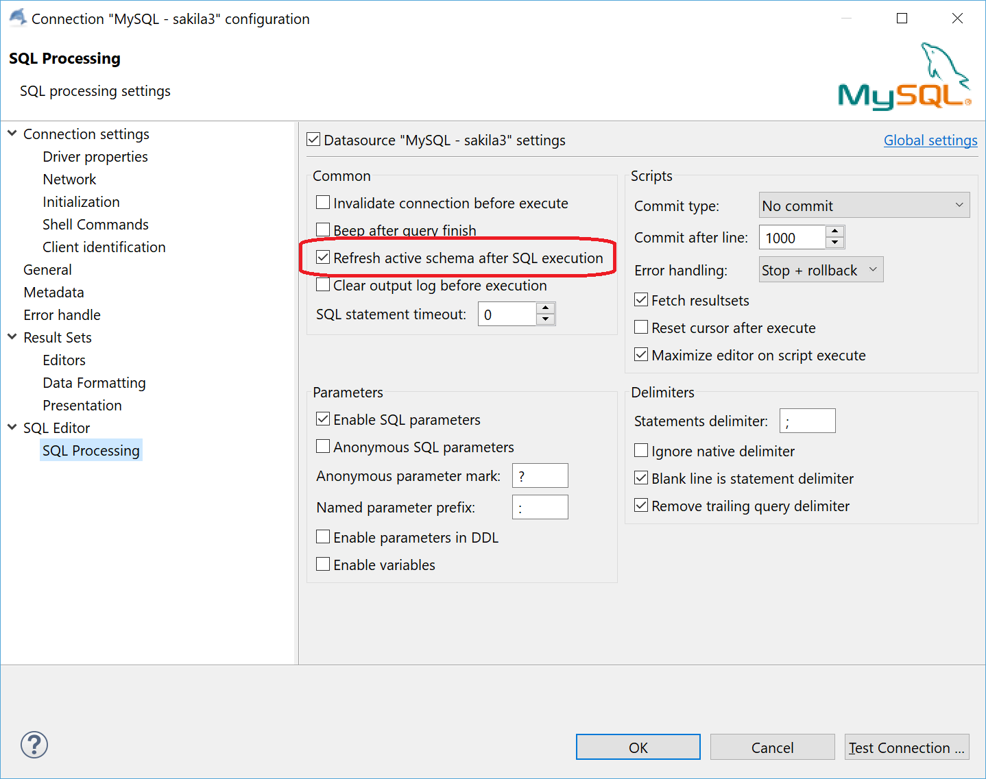Select Data Formatting in the sidebar
Screen dimensions: 986x779
pos(94,382)
